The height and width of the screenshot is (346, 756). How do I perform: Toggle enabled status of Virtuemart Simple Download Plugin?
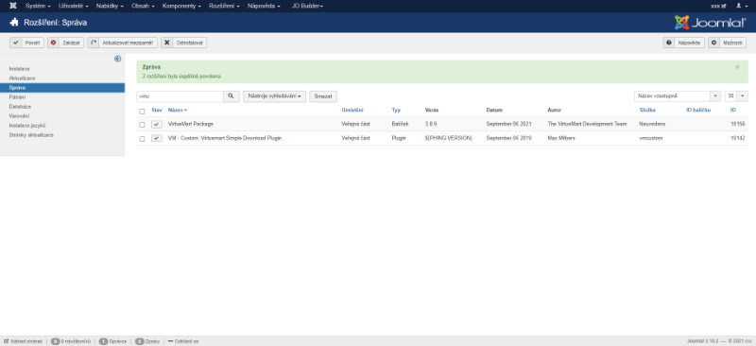pos(157,138)
